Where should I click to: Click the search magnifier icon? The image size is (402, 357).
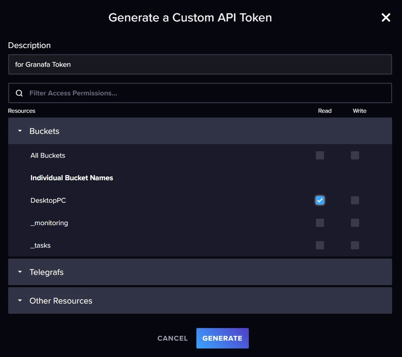(x=19, y=93)
